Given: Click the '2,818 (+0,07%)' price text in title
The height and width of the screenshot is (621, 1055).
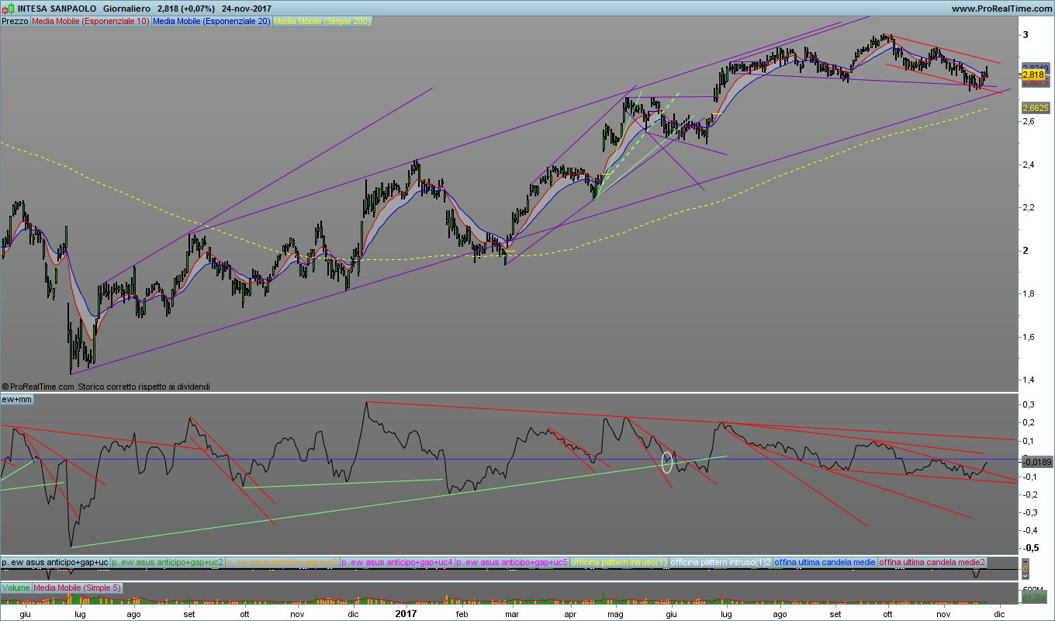Looking at the screenshot, I should 186,9.
